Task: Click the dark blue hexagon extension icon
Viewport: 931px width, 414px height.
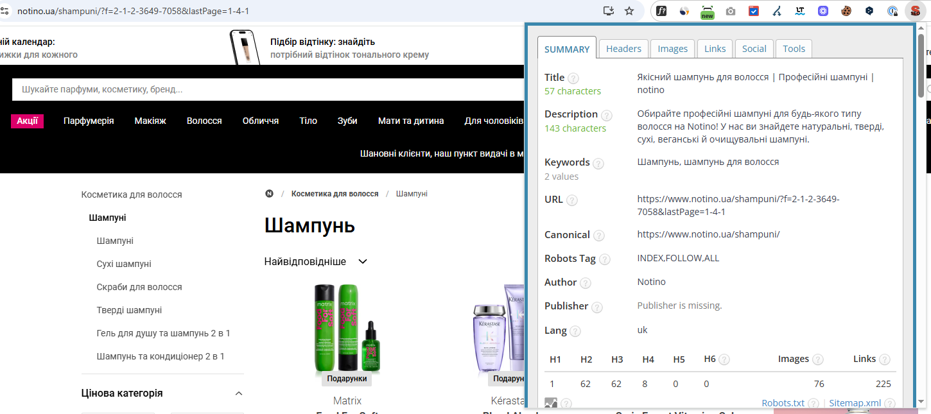Action: click(869, 11)
